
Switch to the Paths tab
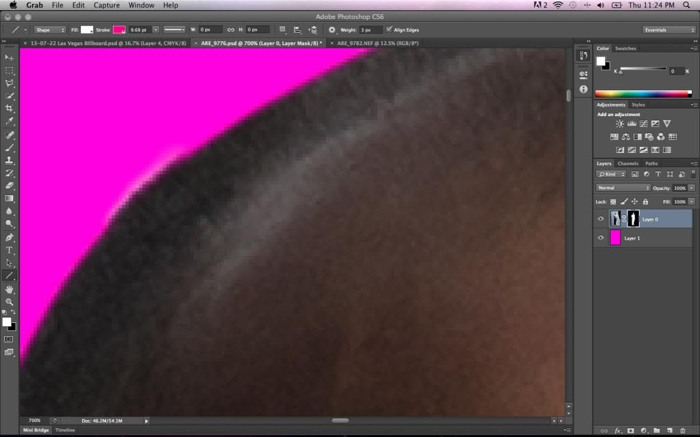(x=651, y=164)
